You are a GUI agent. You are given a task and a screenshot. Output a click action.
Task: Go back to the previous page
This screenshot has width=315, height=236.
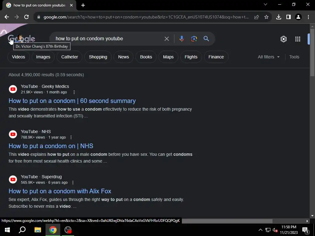coord(7,17)
